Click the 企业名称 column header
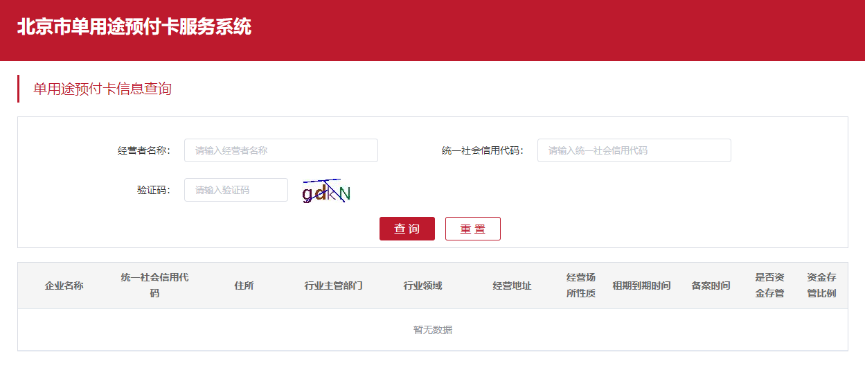The width and height of the screenshot is (865, 386). pyautogui.click(x=64, y=286)
